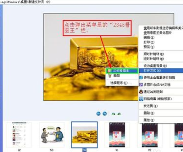Screen dimensions: 183x152
Task: Select the game screenshot thumbnail V2
Action: pos(150,135)
